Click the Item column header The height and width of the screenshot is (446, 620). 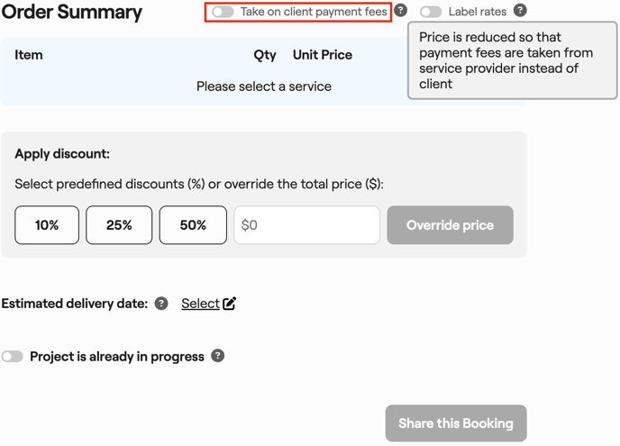pos(29,55)
